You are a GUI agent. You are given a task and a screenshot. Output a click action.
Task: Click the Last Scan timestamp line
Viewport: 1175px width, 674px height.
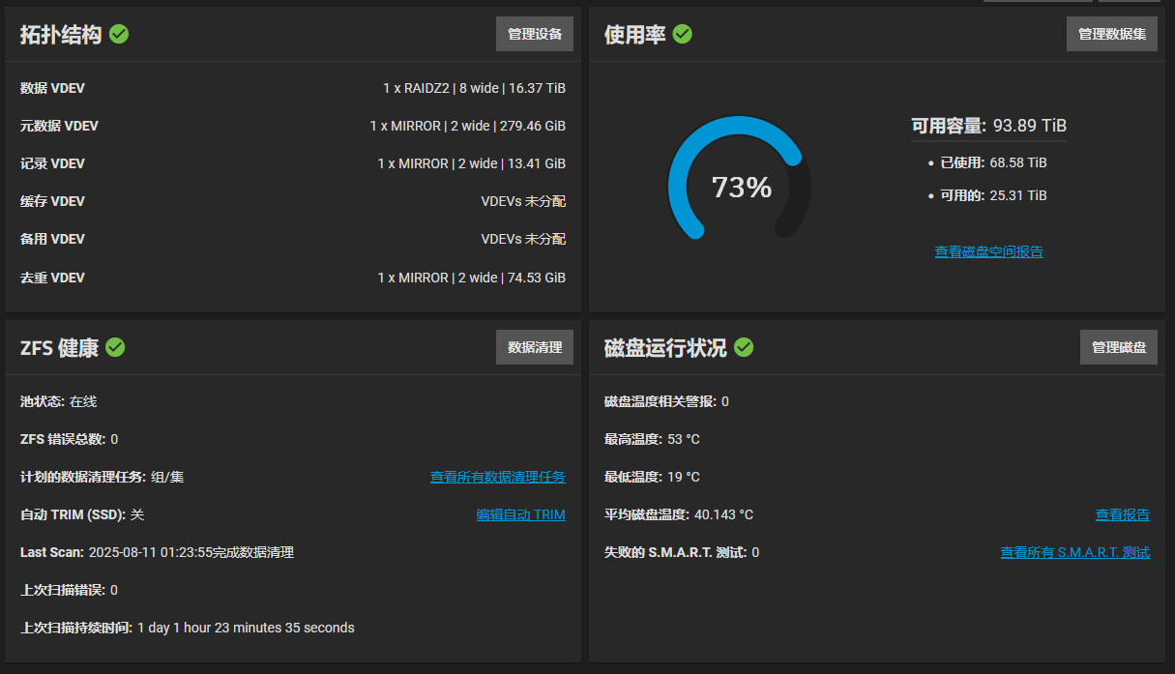(157, 552)
